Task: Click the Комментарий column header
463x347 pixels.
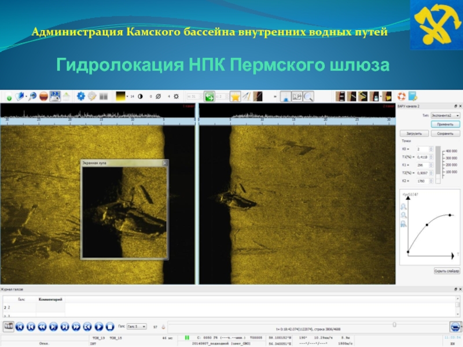Action: point(50,299)
